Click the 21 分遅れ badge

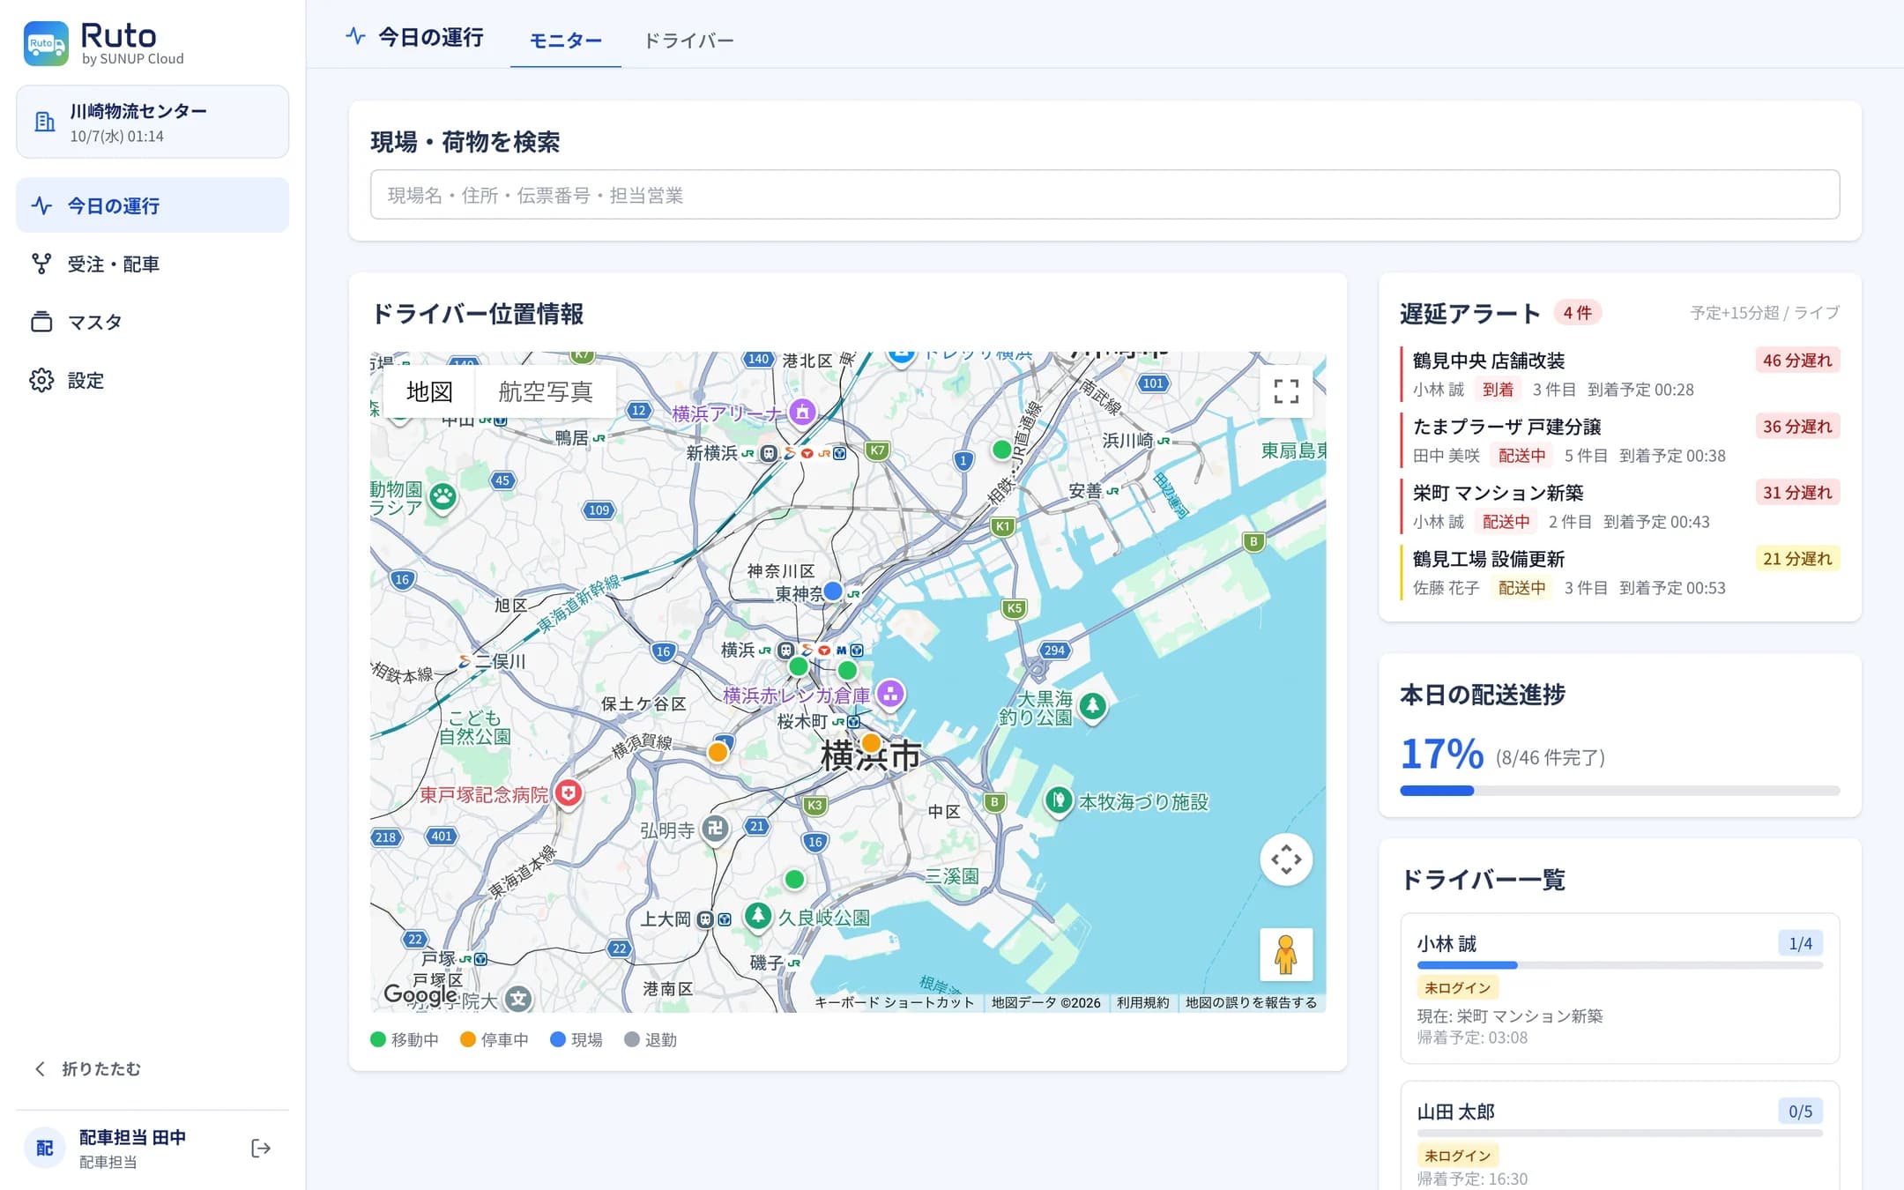tap(1797, 558)
